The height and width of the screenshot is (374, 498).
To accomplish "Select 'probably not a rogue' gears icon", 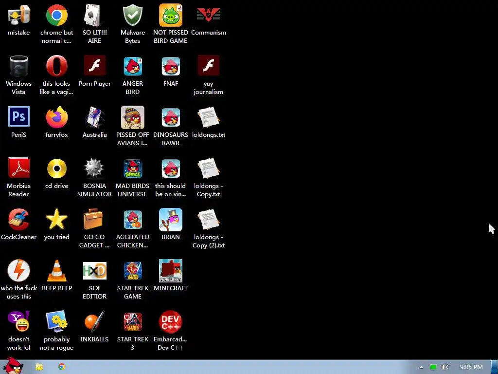I will tap(56, 321).
